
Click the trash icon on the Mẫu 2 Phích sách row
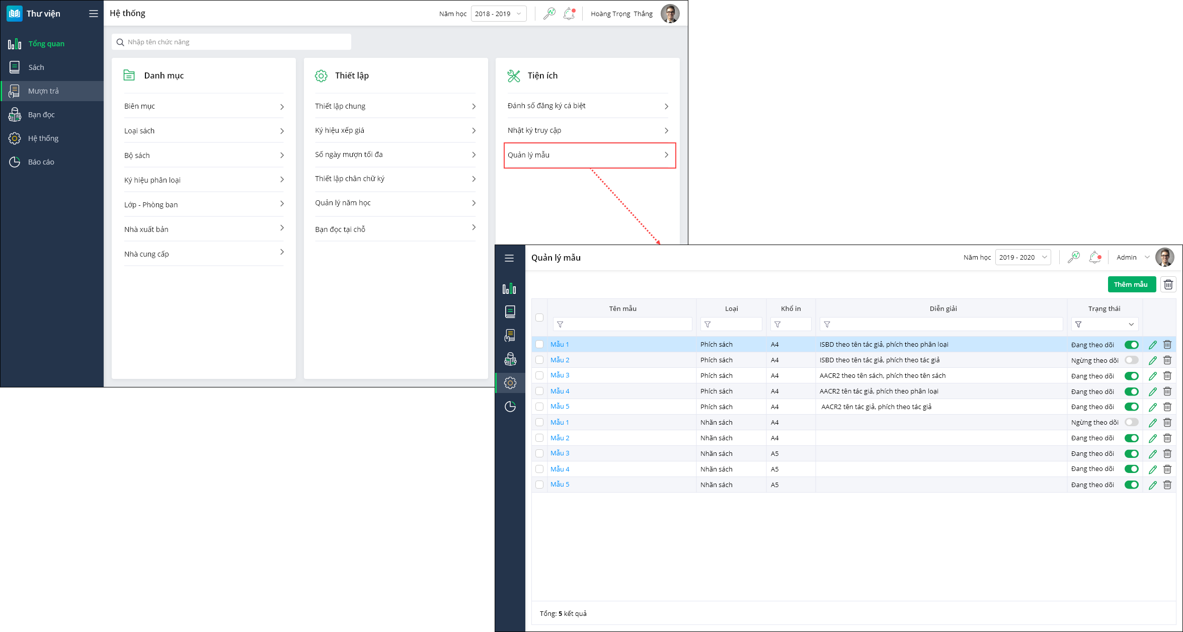(x=1167, y=360)
